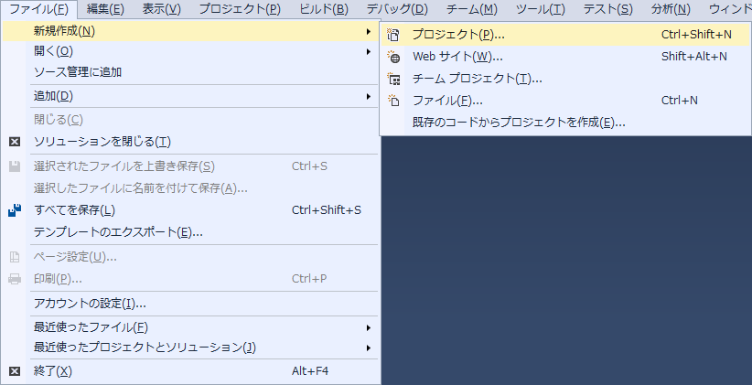Open the ツール menu

(540, 9)
